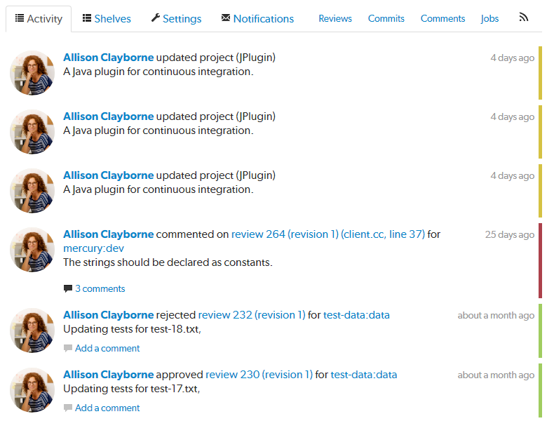Open the Notifications tab
This screenshot has width=554, height=421.
[257, 19]
